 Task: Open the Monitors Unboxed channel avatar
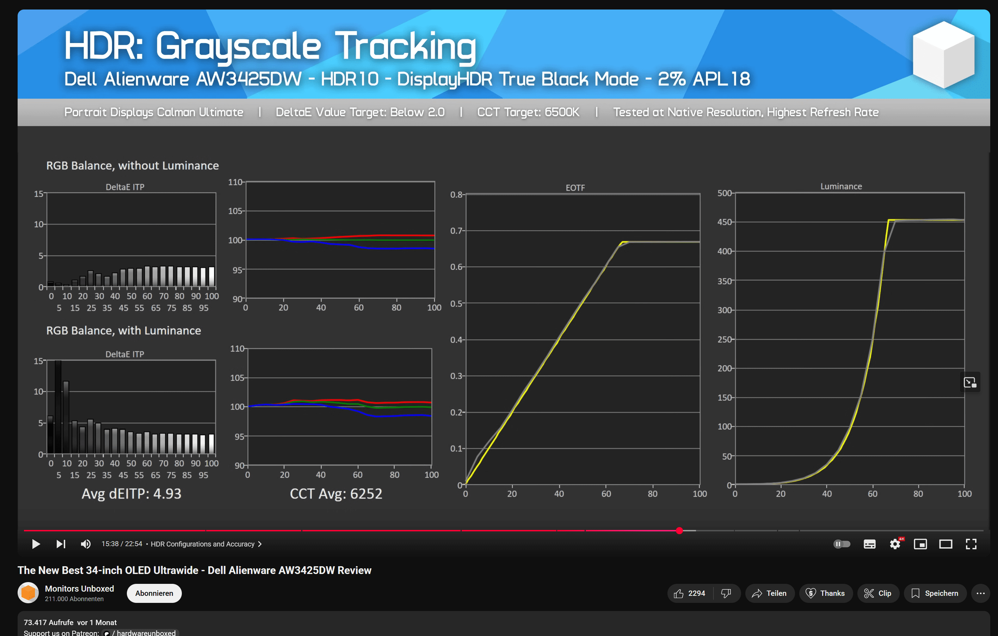28,593
